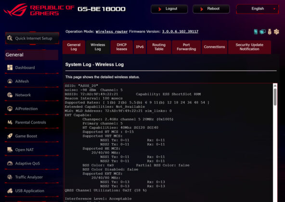Switch to the IPv6 tab

pyautogui.click(x=140, y=47)
